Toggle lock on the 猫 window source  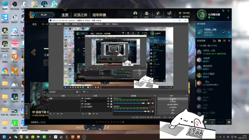click(x=111, y=101)
